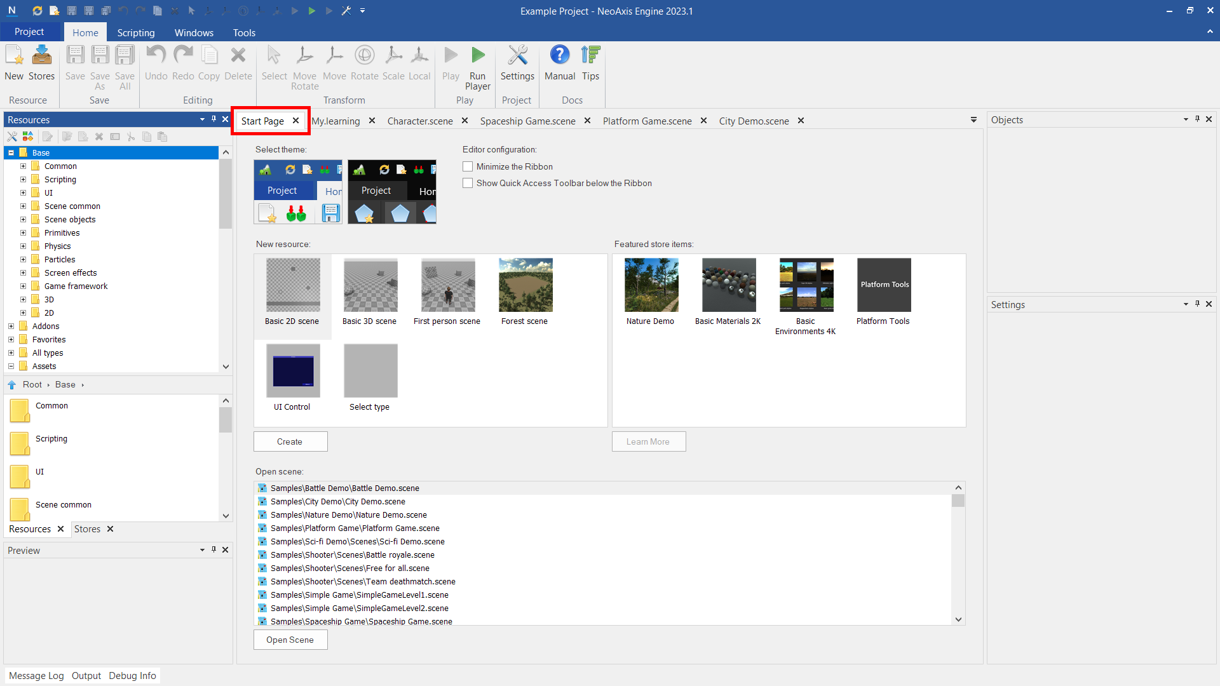The height and width of the screenshot is (686, 1220).
Task: Go up with the Root arrow icon
Action: pyautogui.click(x=11, y=385)
